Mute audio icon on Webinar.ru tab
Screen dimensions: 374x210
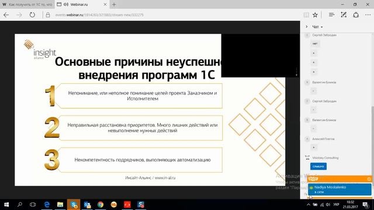point(66,4)
